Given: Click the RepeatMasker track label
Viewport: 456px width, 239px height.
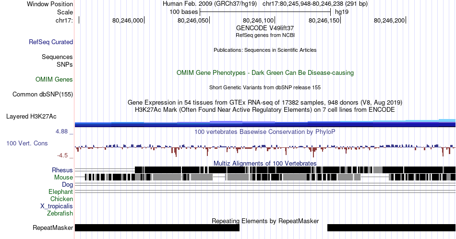Looking at the screenshot, I should (x=53, y=227).
